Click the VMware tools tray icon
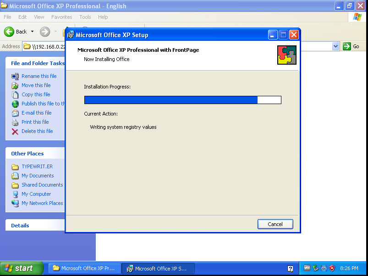 coord(307,268)
